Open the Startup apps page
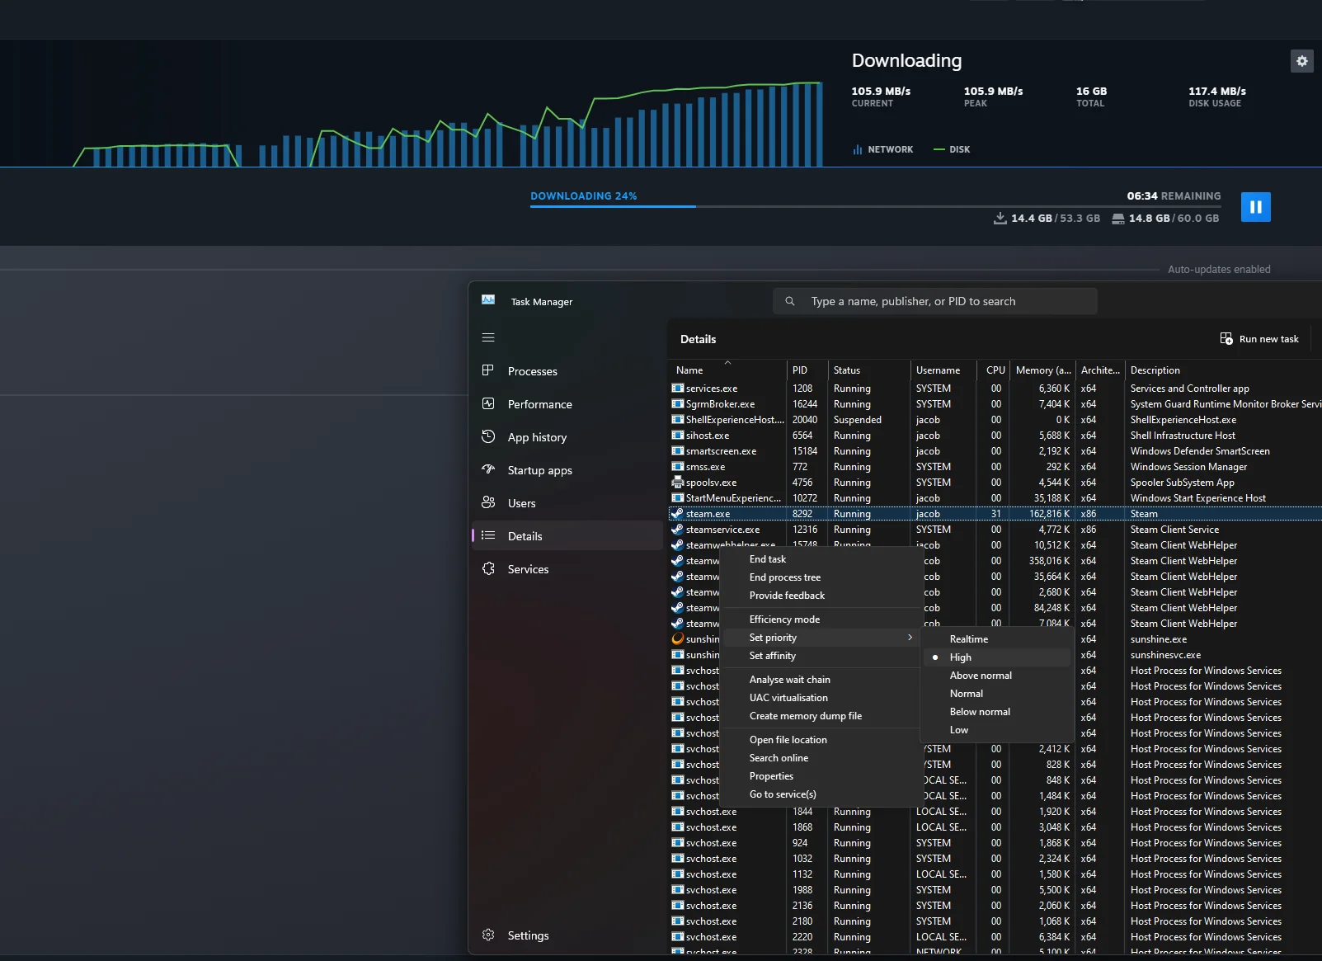This screenshot has height=961, width=1322. click(567, 470)
